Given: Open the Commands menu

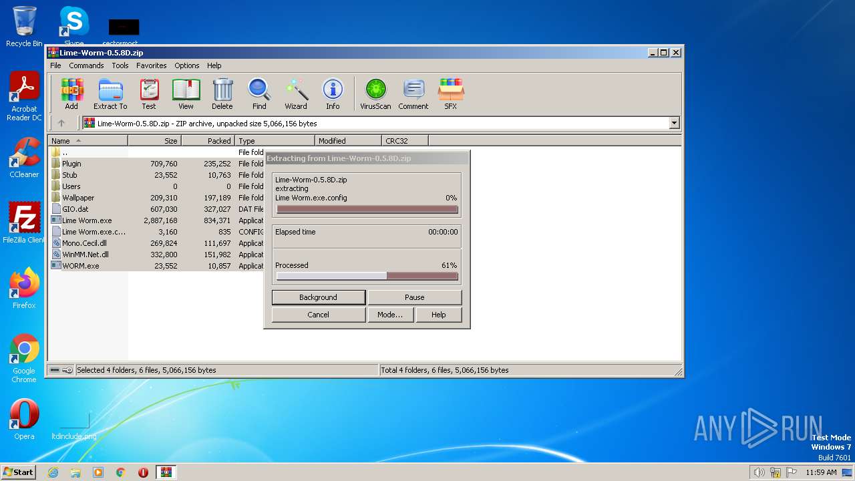Looking at the screenshot, I should pyautogui.click(x=86, y=65).
